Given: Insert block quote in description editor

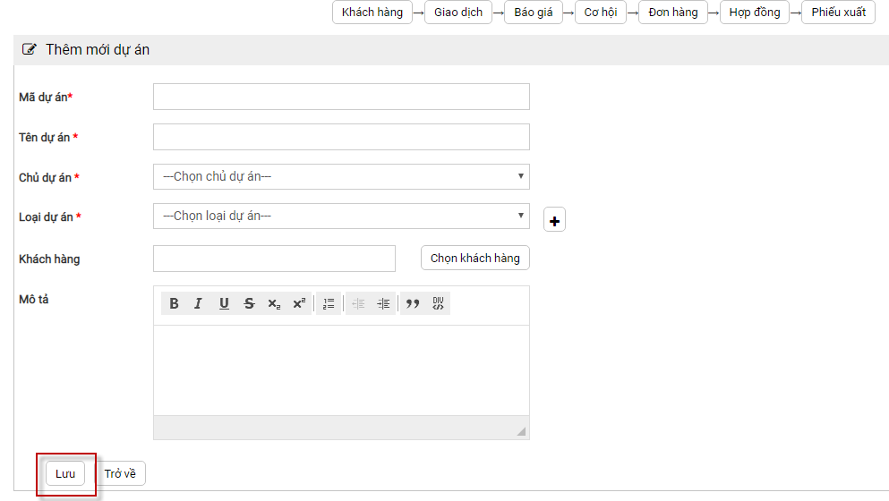Looking at the screenshot, I should tap(413, 303).
